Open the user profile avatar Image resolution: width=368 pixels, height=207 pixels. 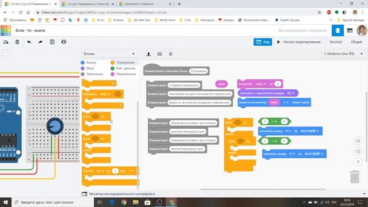point(362,30)
